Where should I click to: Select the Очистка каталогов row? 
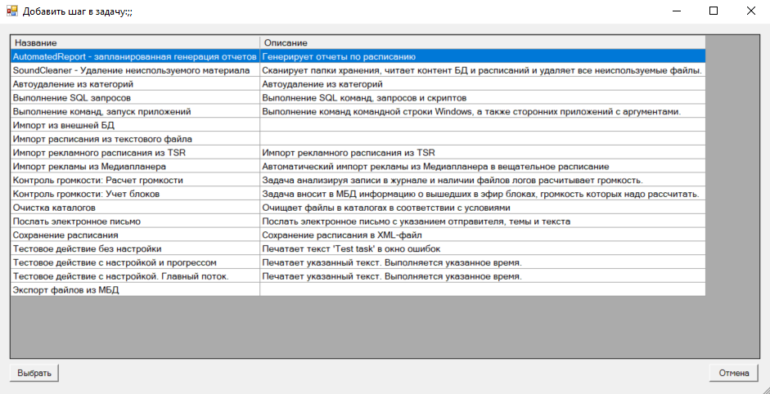pyautogui.click(x=358, y=208)
